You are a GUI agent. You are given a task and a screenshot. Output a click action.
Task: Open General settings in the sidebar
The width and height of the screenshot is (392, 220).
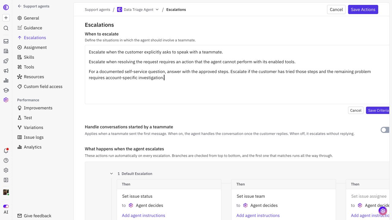(x=43, y=18)
